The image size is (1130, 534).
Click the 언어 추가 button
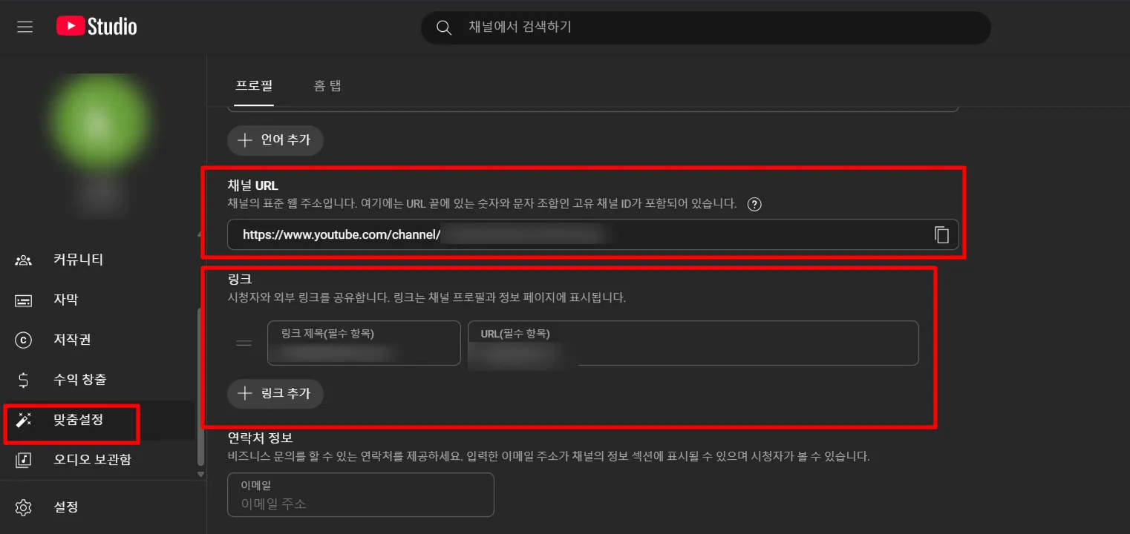tap(275, 140)
